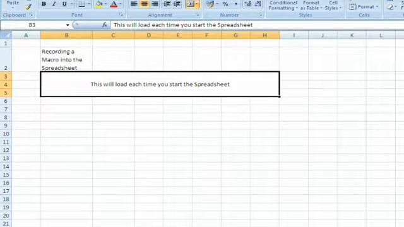Click the Insert Function fx icon

click(x=104, y=25)
